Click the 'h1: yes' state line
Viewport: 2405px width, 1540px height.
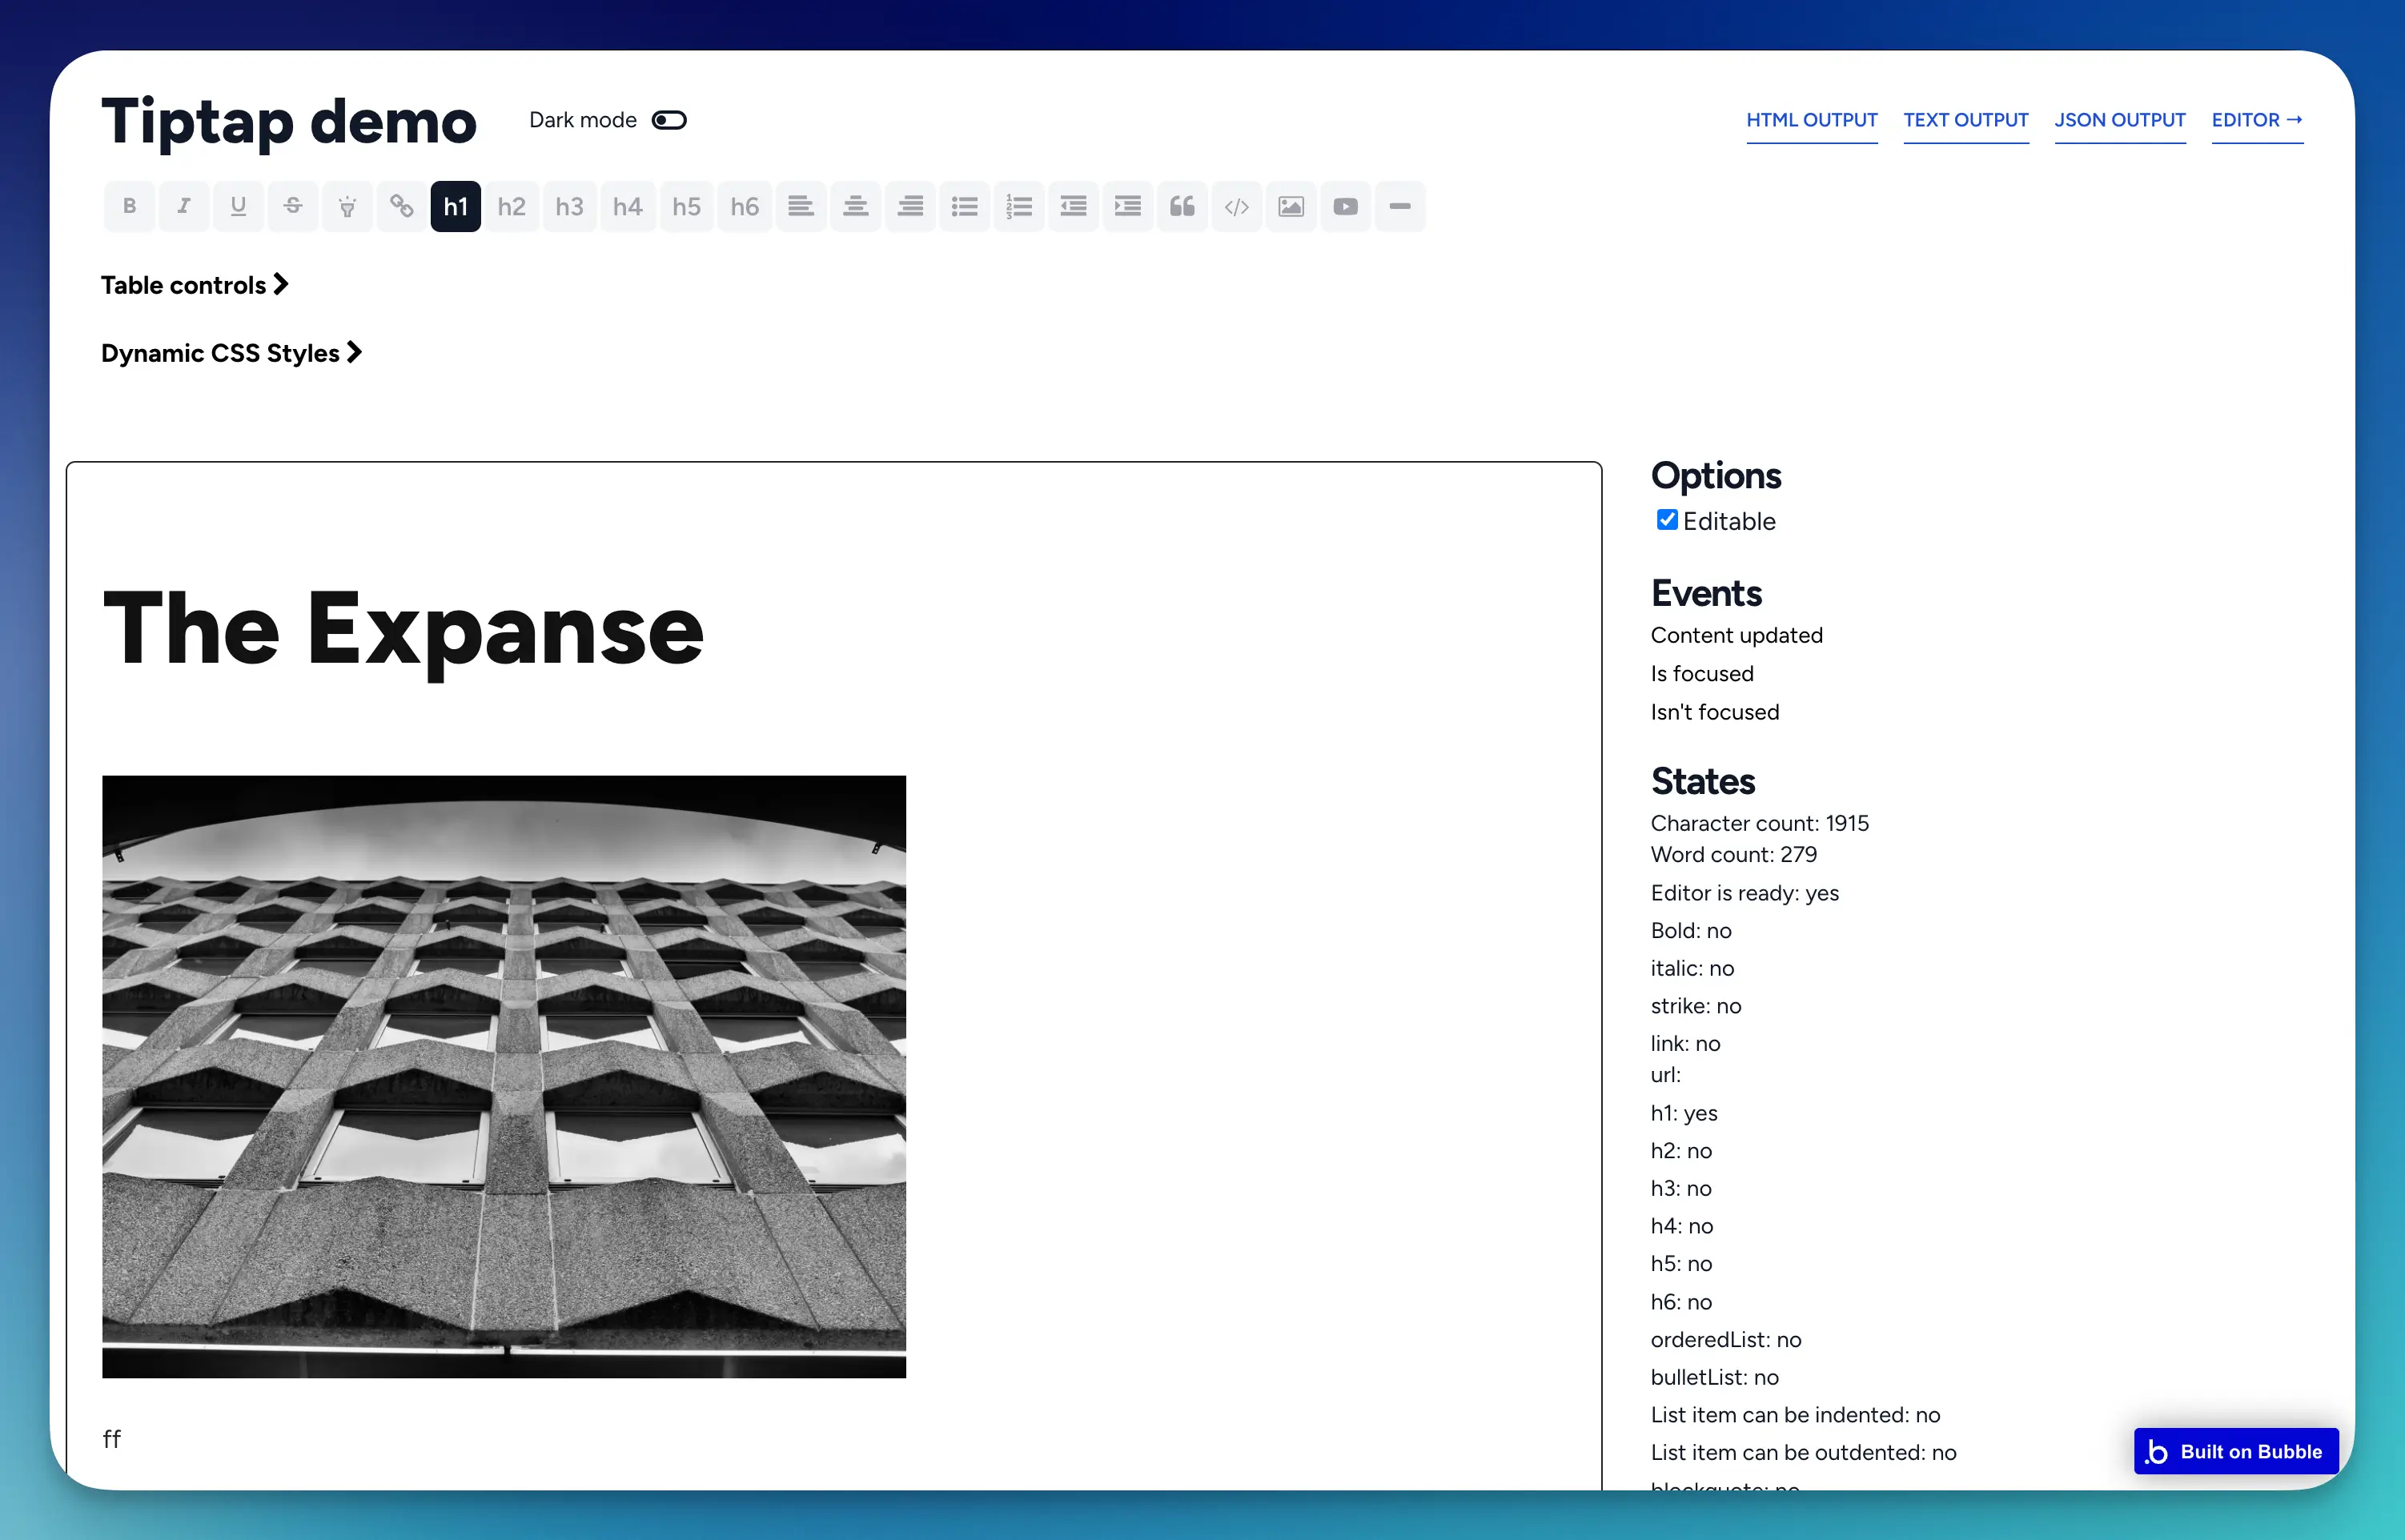click(x=1683, y=1113)
